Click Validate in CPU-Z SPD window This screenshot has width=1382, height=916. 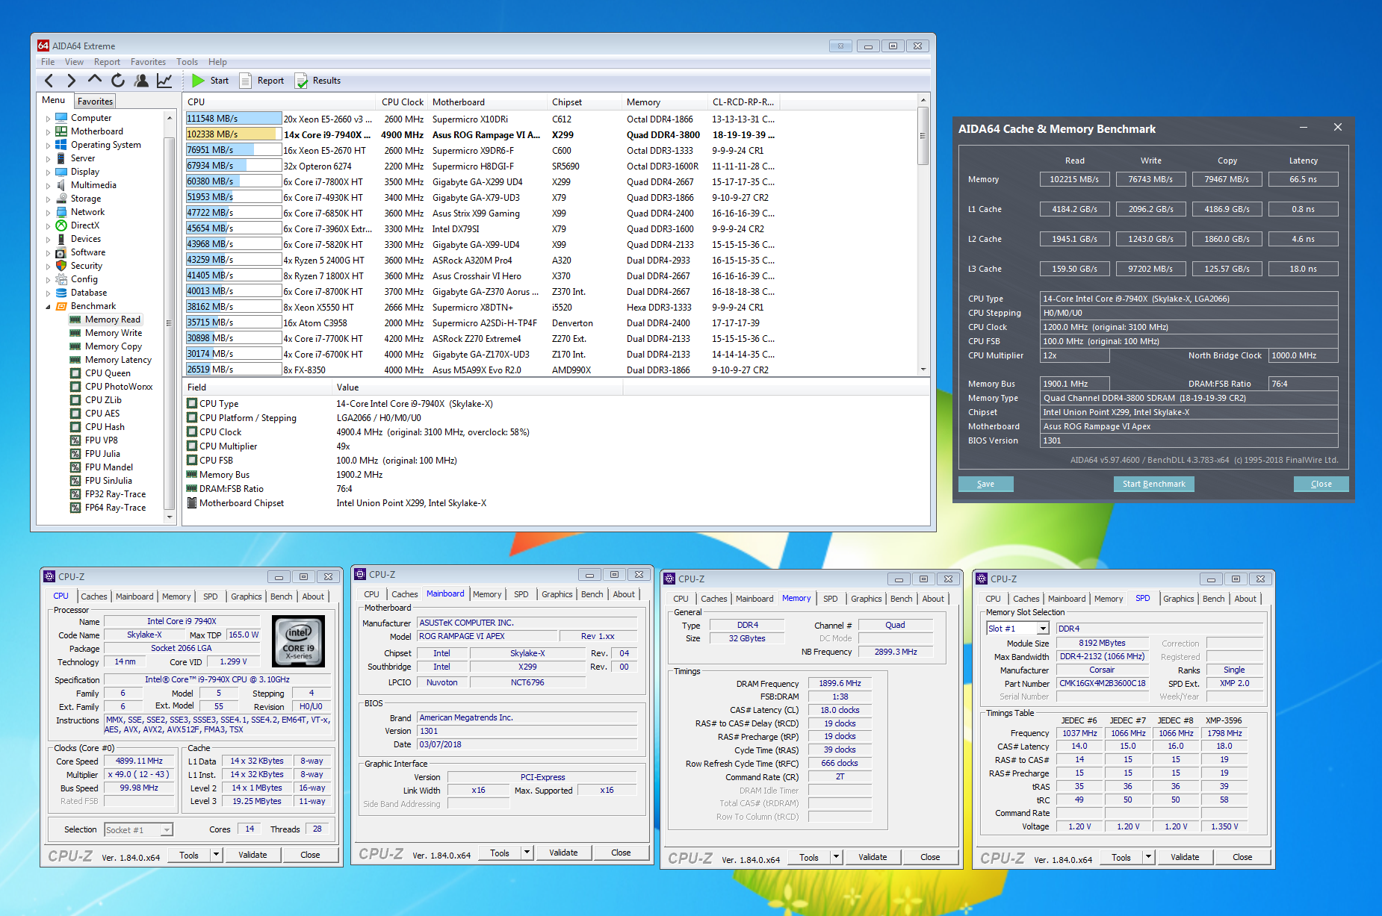click(x=1185, y=857)
